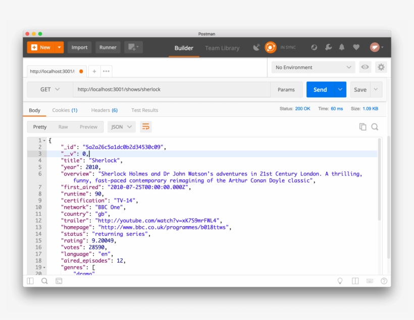Open the GET method dropdown
Image resolution: width=414 pixels, height=320 pixels.
click(50, 90)
